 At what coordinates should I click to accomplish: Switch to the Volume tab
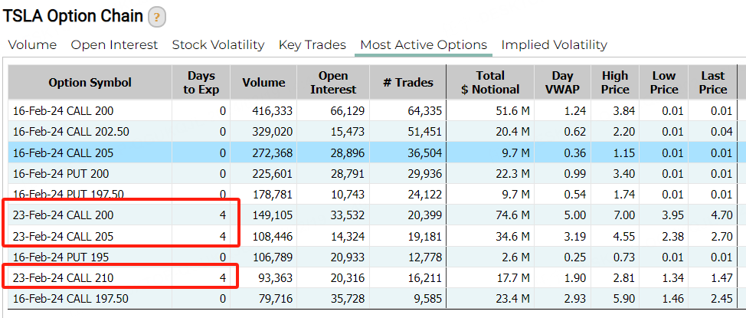click(32, 45)
